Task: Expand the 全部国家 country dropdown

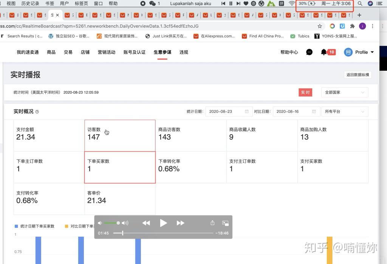Action: [345, 92]
